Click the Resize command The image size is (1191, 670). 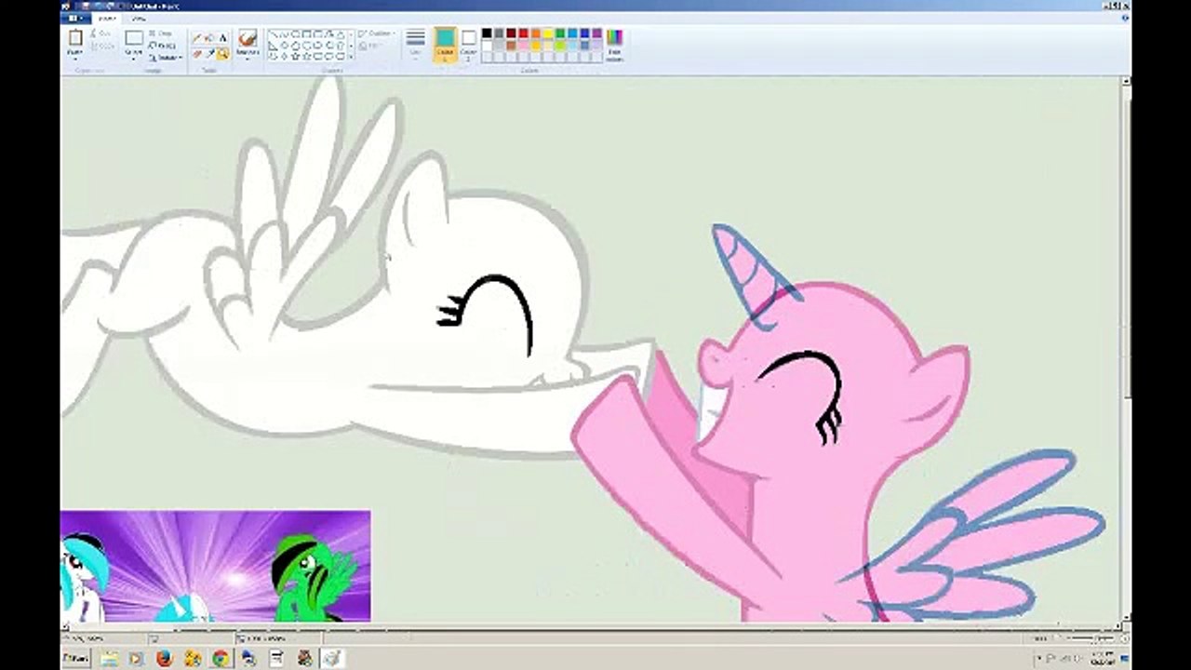point(162,46)
